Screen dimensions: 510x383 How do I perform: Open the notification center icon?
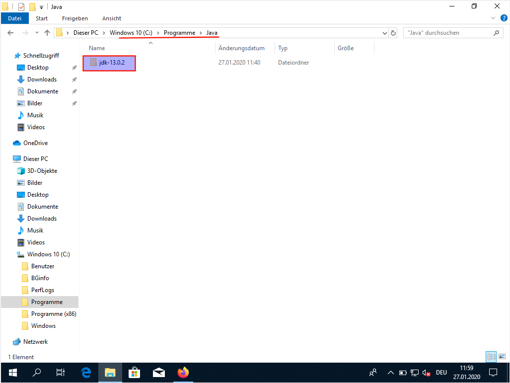(493, 373)
